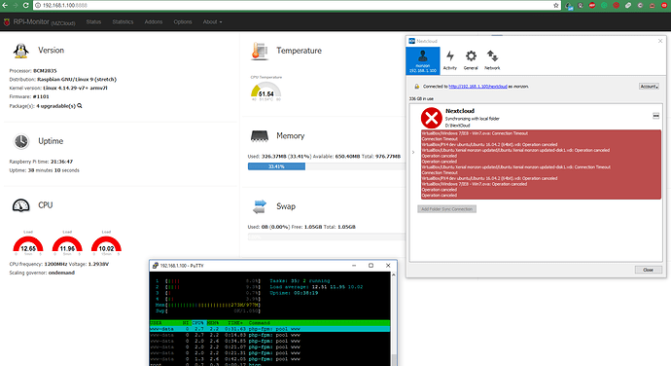Expand the About dropdown in navbar
671x366 pixels.
212,21
